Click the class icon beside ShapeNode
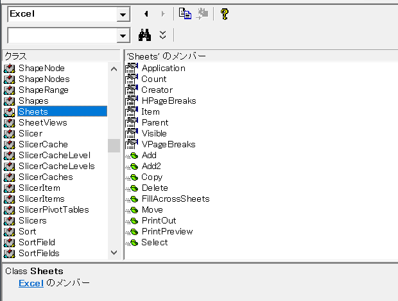 pos(10,69)
